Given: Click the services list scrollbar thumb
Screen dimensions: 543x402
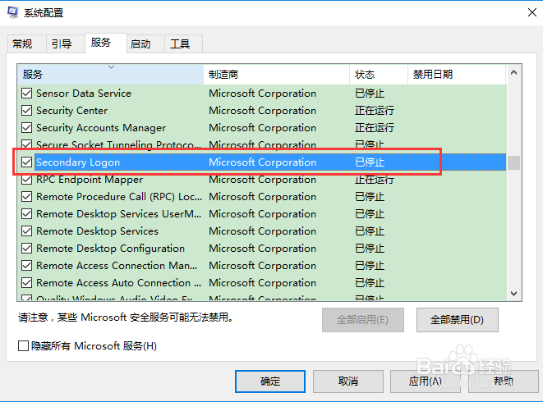Looking at the screenshot, I should 513,162.
